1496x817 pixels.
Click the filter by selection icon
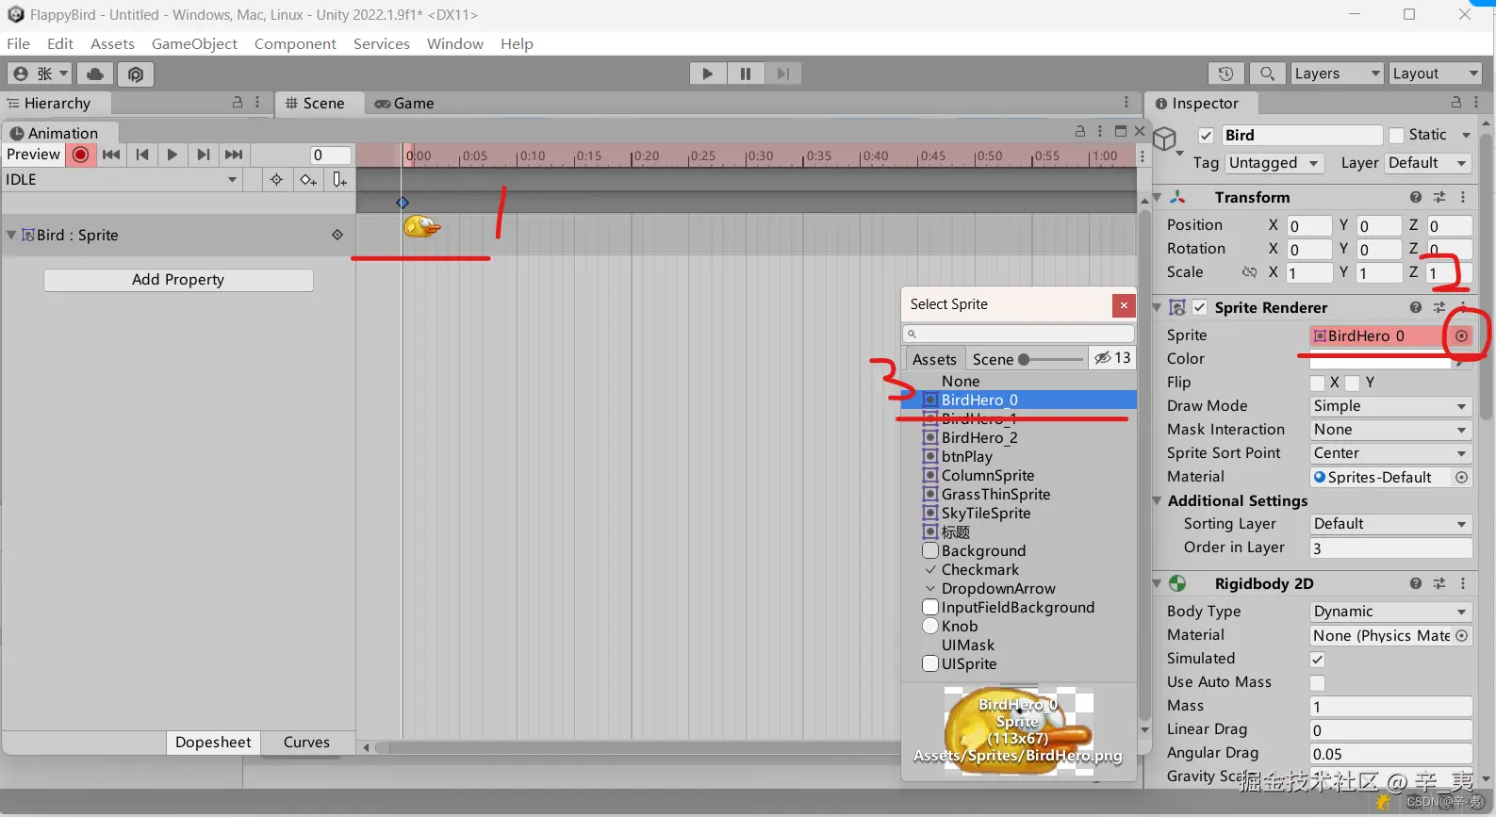click(276, 179)
